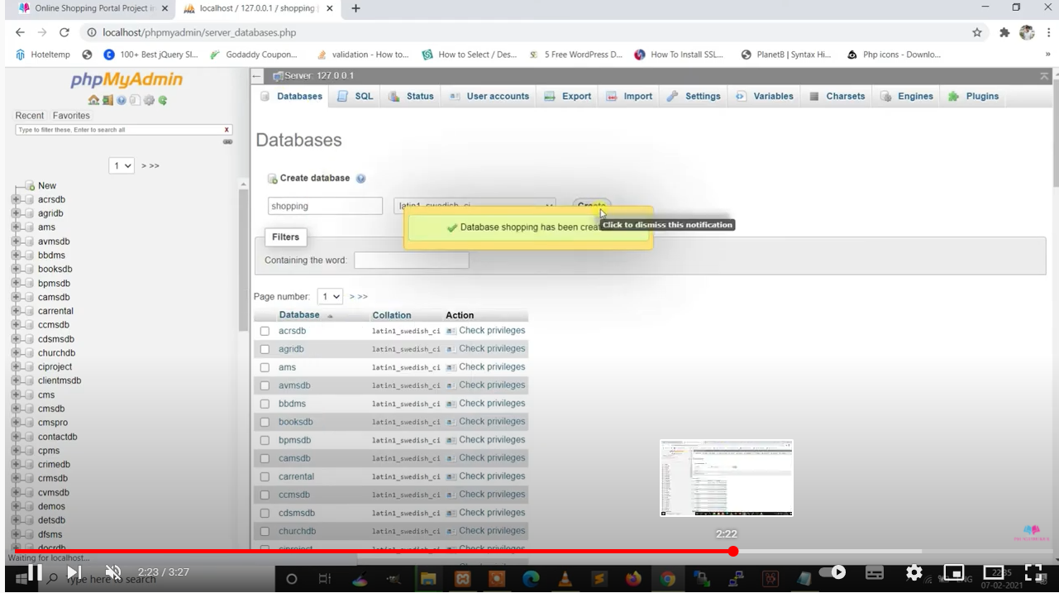Open the User accounts tab

489,96
